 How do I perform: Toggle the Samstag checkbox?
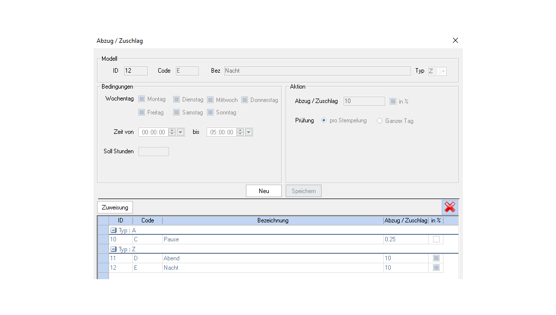(177, 112)
